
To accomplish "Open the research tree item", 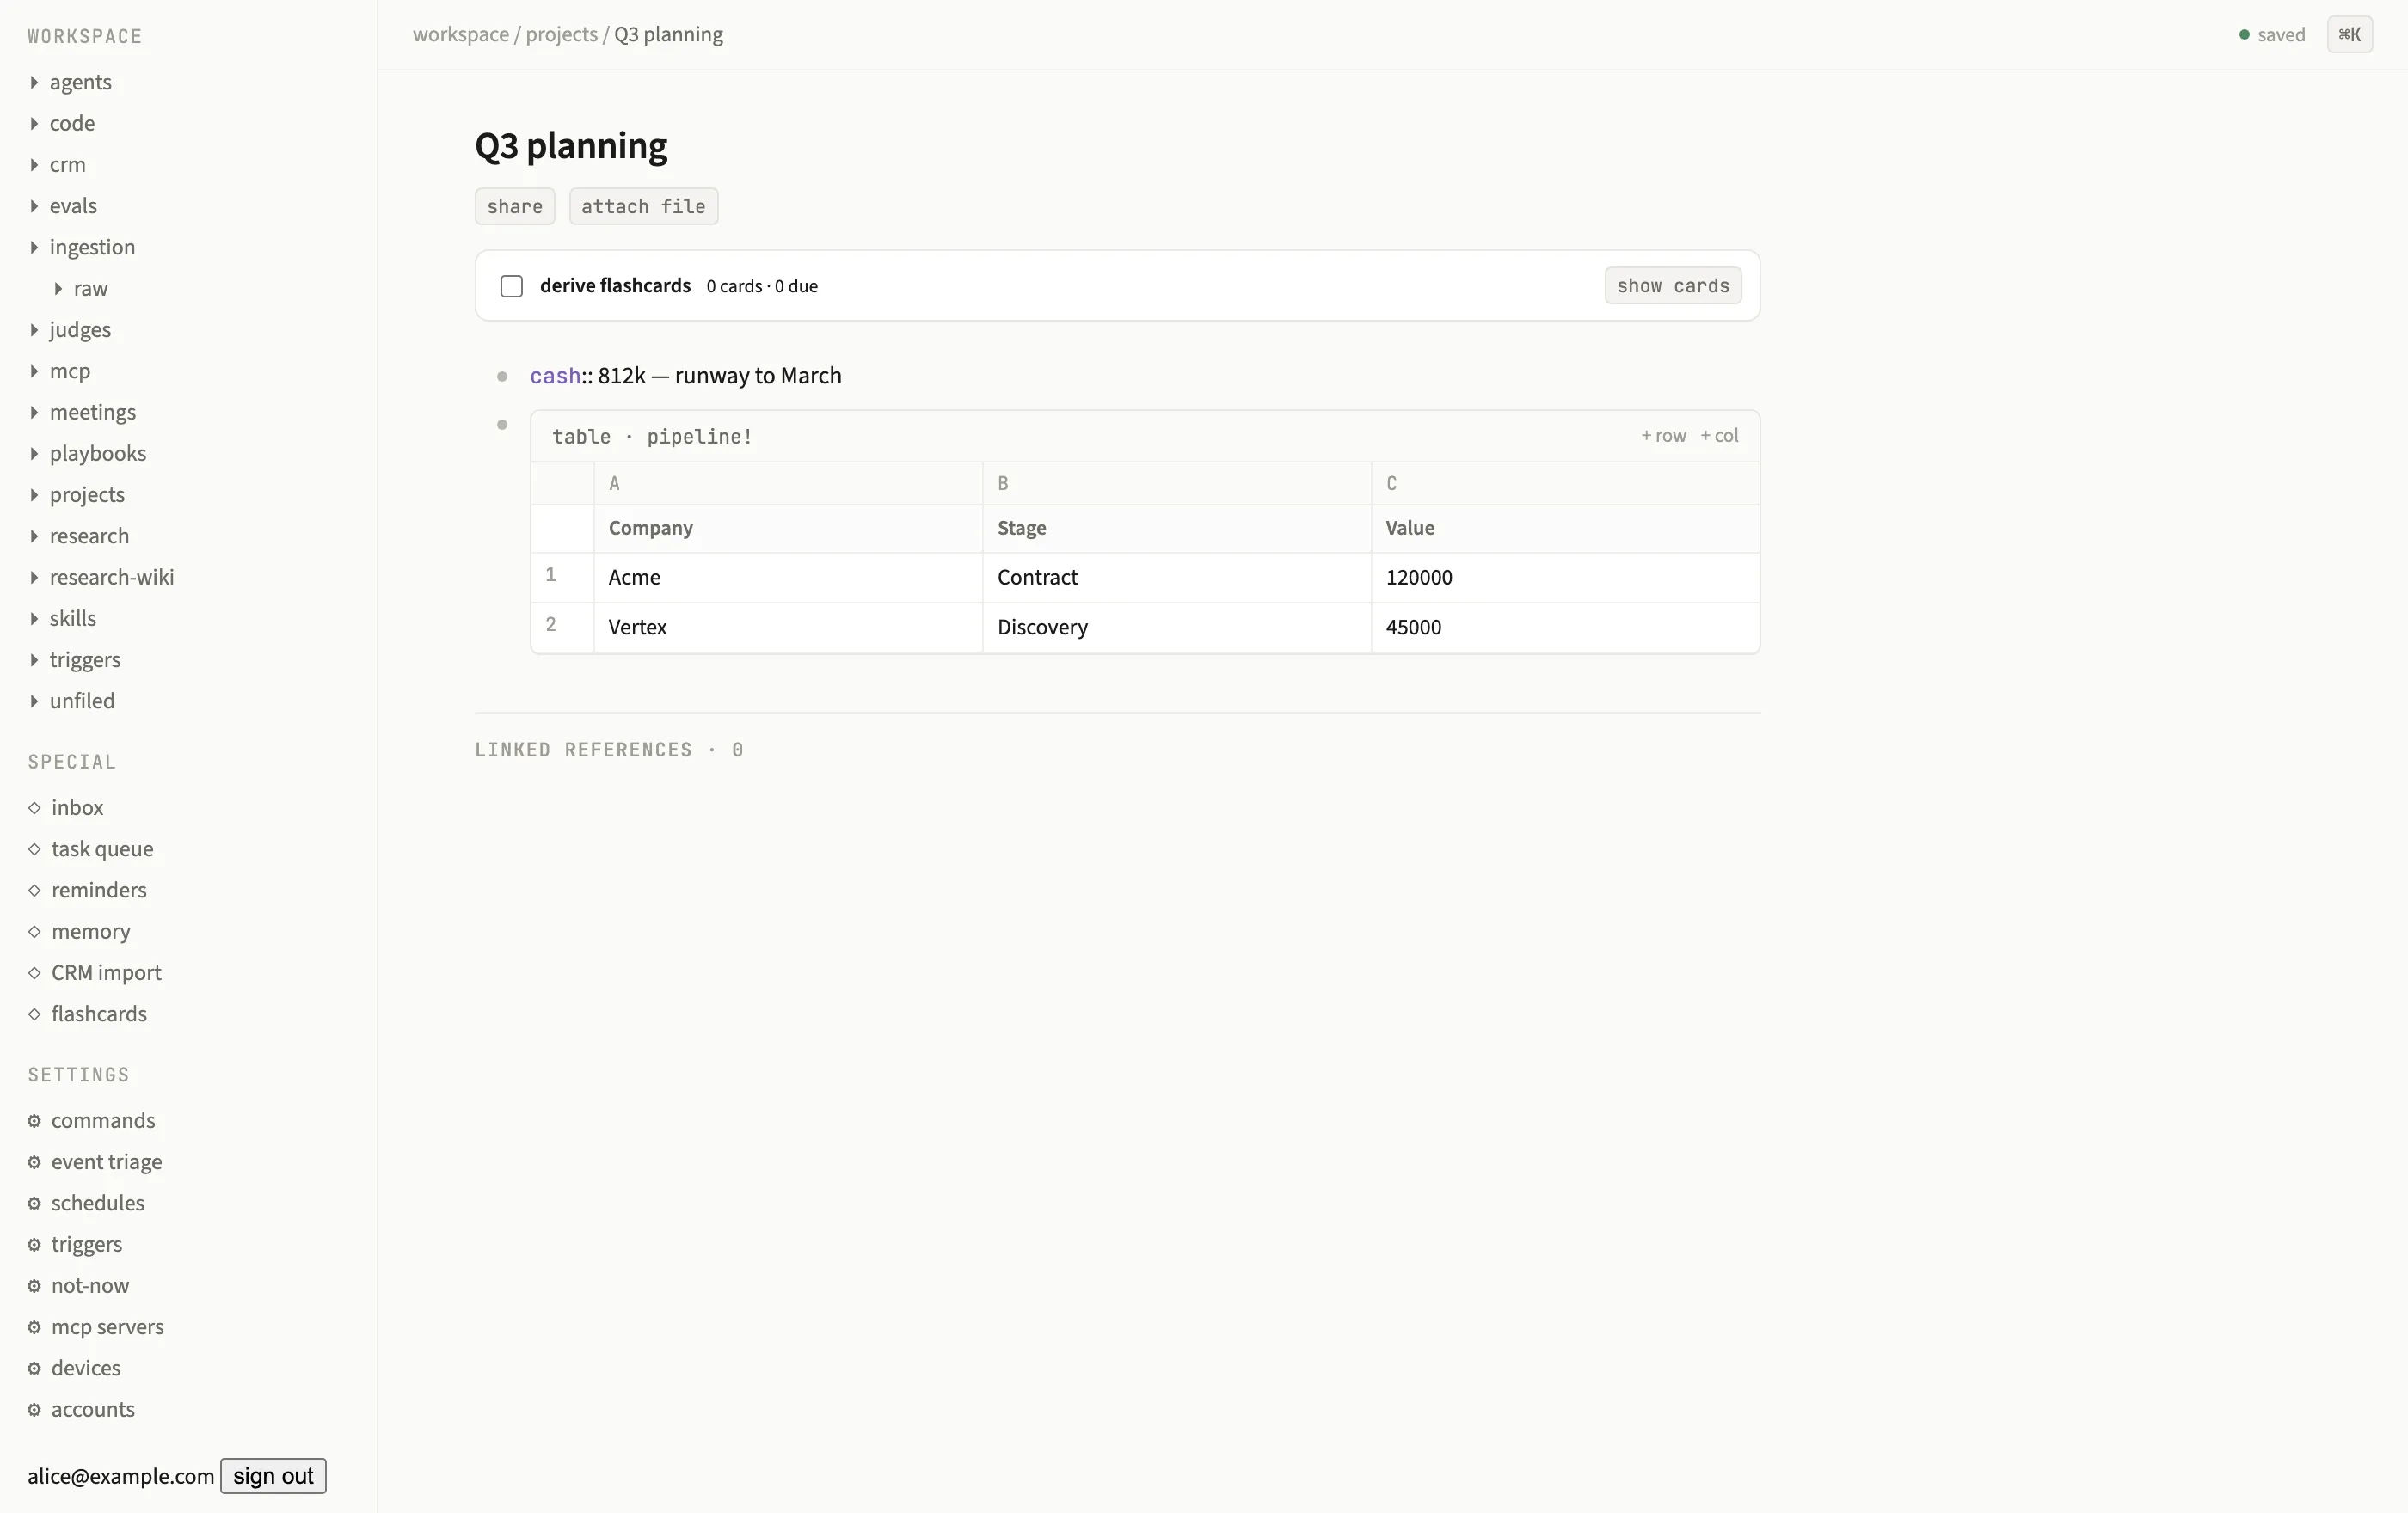I will 89,536.
